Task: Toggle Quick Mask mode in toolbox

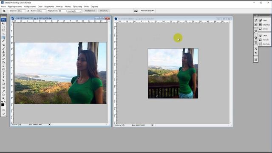Action: pyautogui.click(x=3, y=110)
